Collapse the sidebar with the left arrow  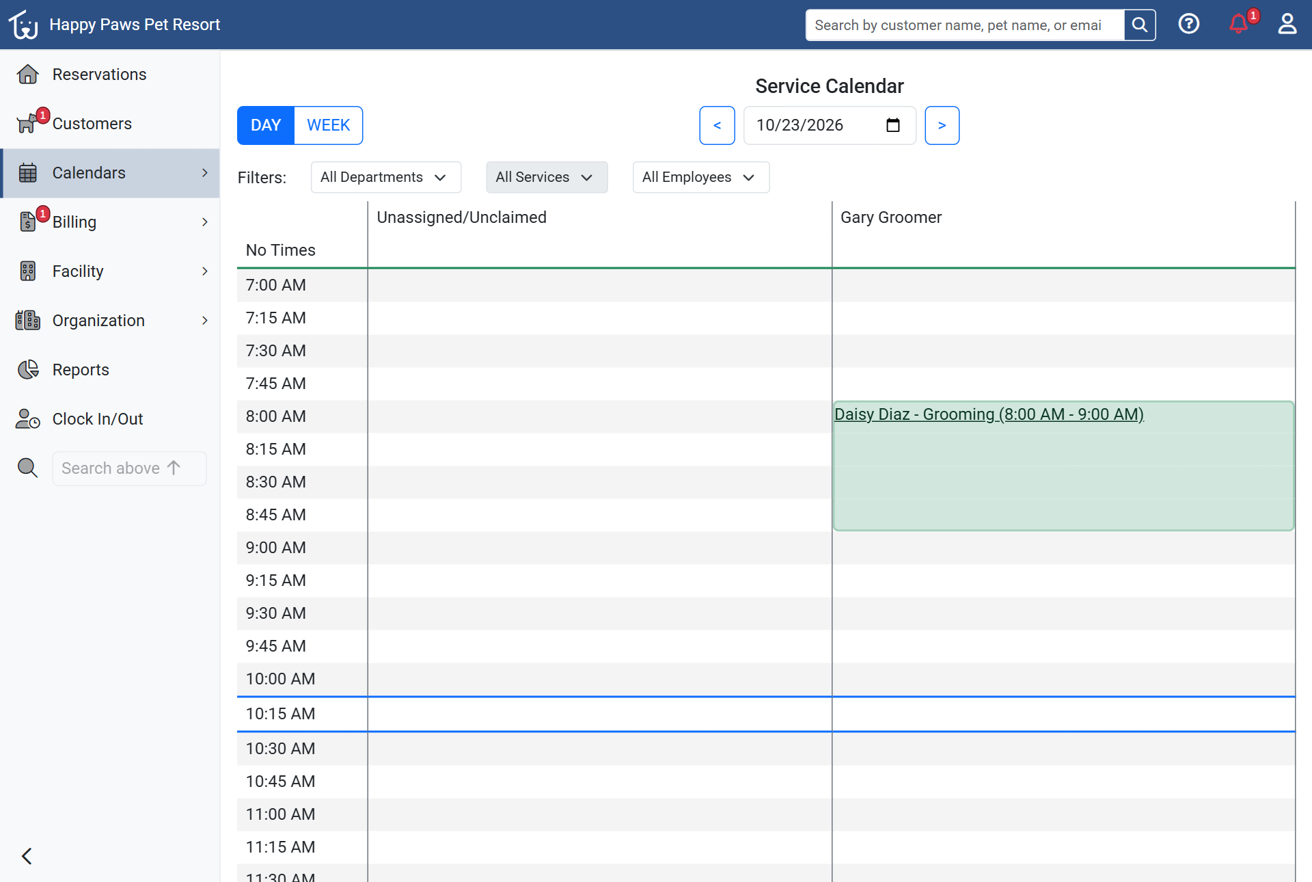27,856
